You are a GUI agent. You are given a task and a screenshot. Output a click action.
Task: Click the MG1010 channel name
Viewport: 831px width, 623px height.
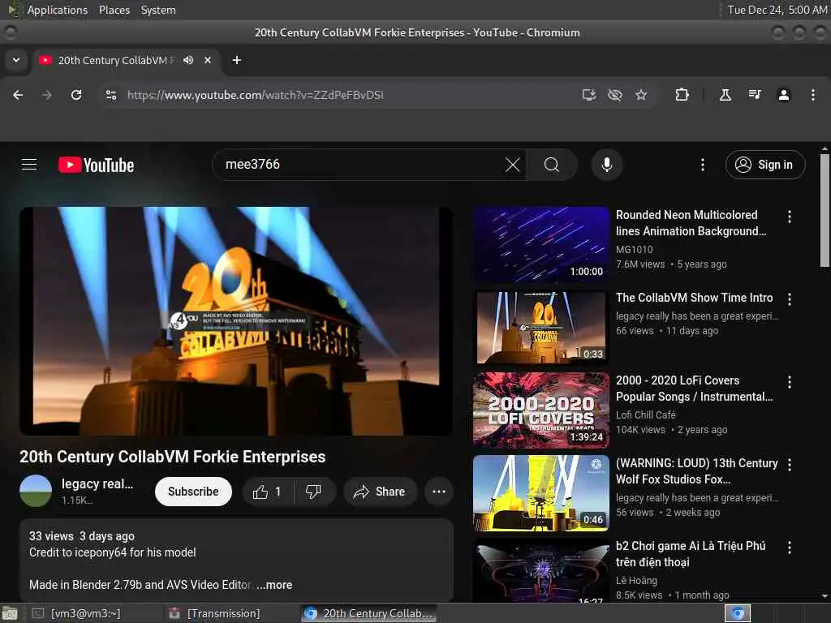(x=634, y=250)
